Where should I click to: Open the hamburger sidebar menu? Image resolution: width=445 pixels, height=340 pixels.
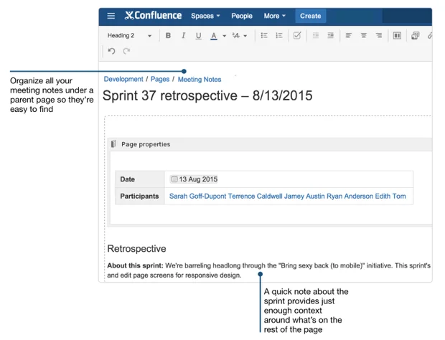111,16
